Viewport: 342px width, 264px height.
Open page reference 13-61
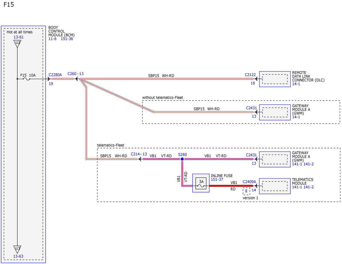[x=19, y=37]
